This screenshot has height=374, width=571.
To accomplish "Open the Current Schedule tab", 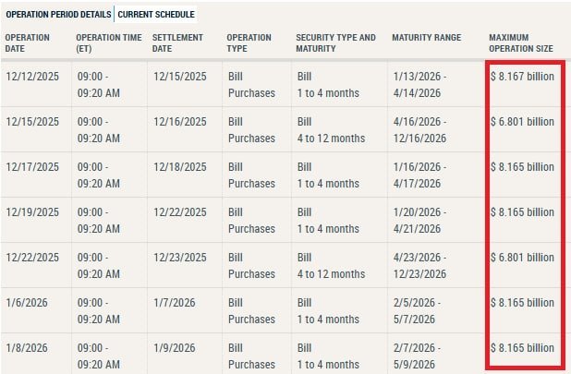I will [x=156, y=15].
